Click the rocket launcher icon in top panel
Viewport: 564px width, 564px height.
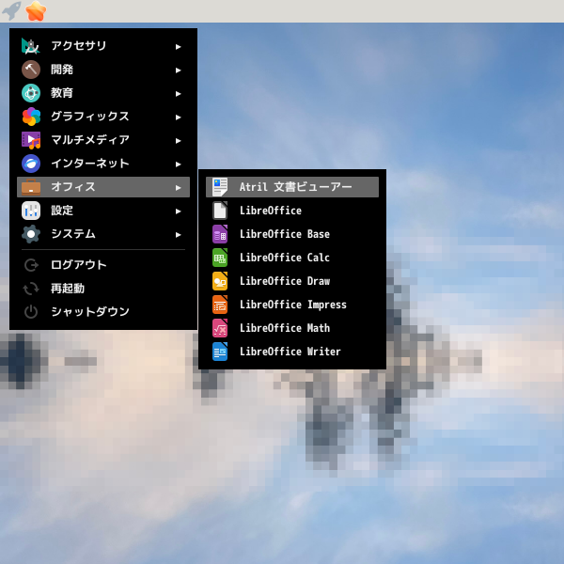(x=11, y=10)
